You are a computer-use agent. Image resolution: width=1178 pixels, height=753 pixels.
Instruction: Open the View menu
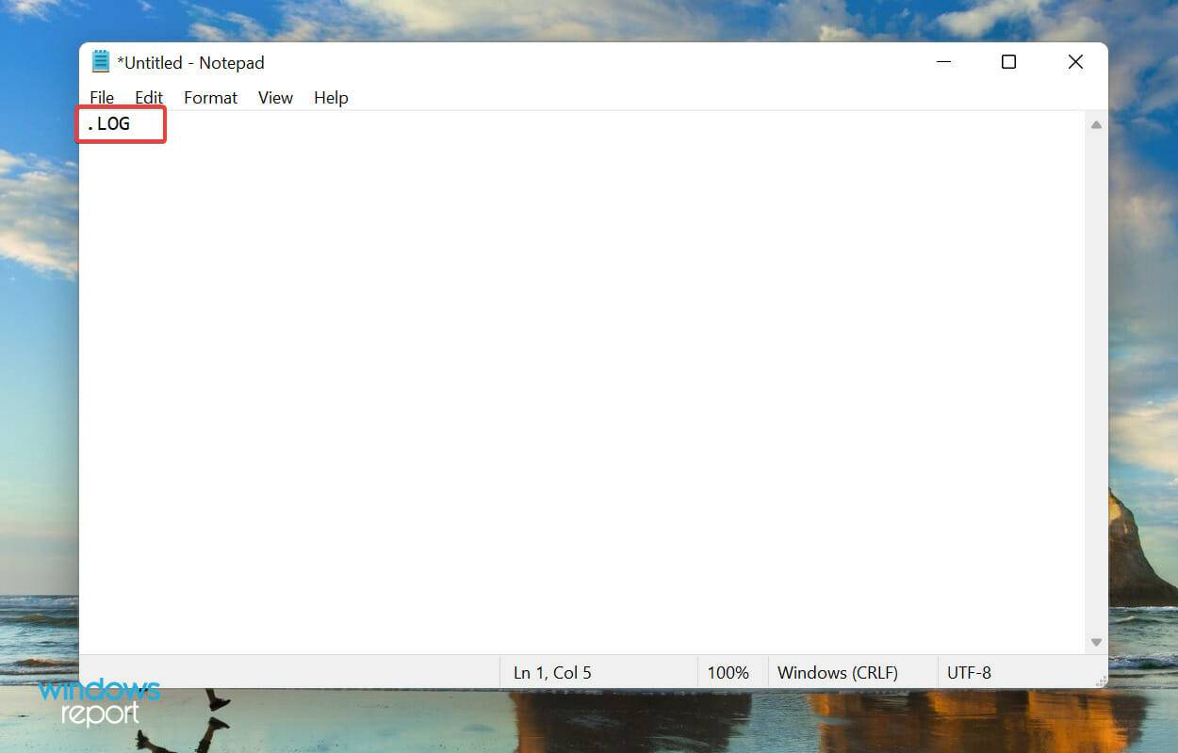[274, 97]
